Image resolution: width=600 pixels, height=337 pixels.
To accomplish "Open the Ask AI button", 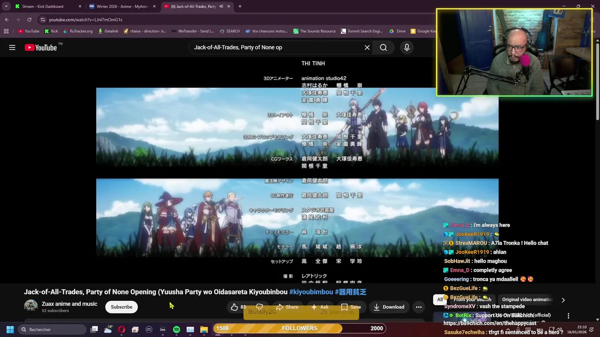I will point(319,307).
